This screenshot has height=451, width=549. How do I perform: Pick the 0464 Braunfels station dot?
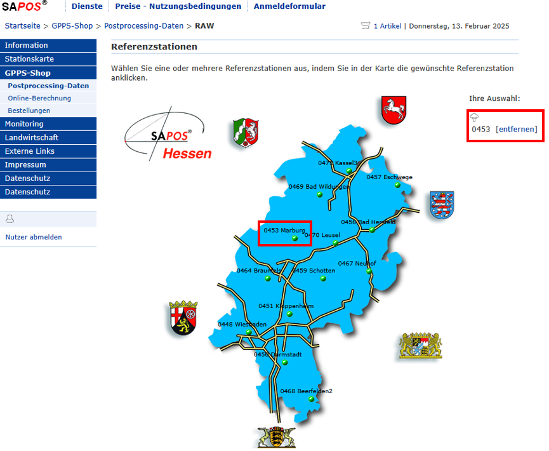point(268,279)
